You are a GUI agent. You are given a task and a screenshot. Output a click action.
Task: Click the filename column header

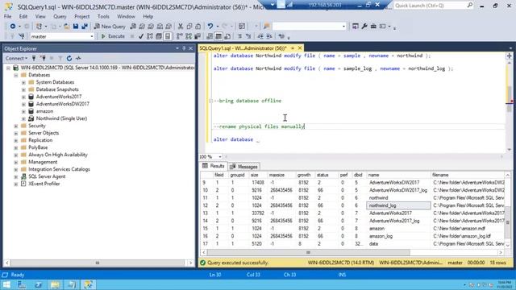point(468,175)
